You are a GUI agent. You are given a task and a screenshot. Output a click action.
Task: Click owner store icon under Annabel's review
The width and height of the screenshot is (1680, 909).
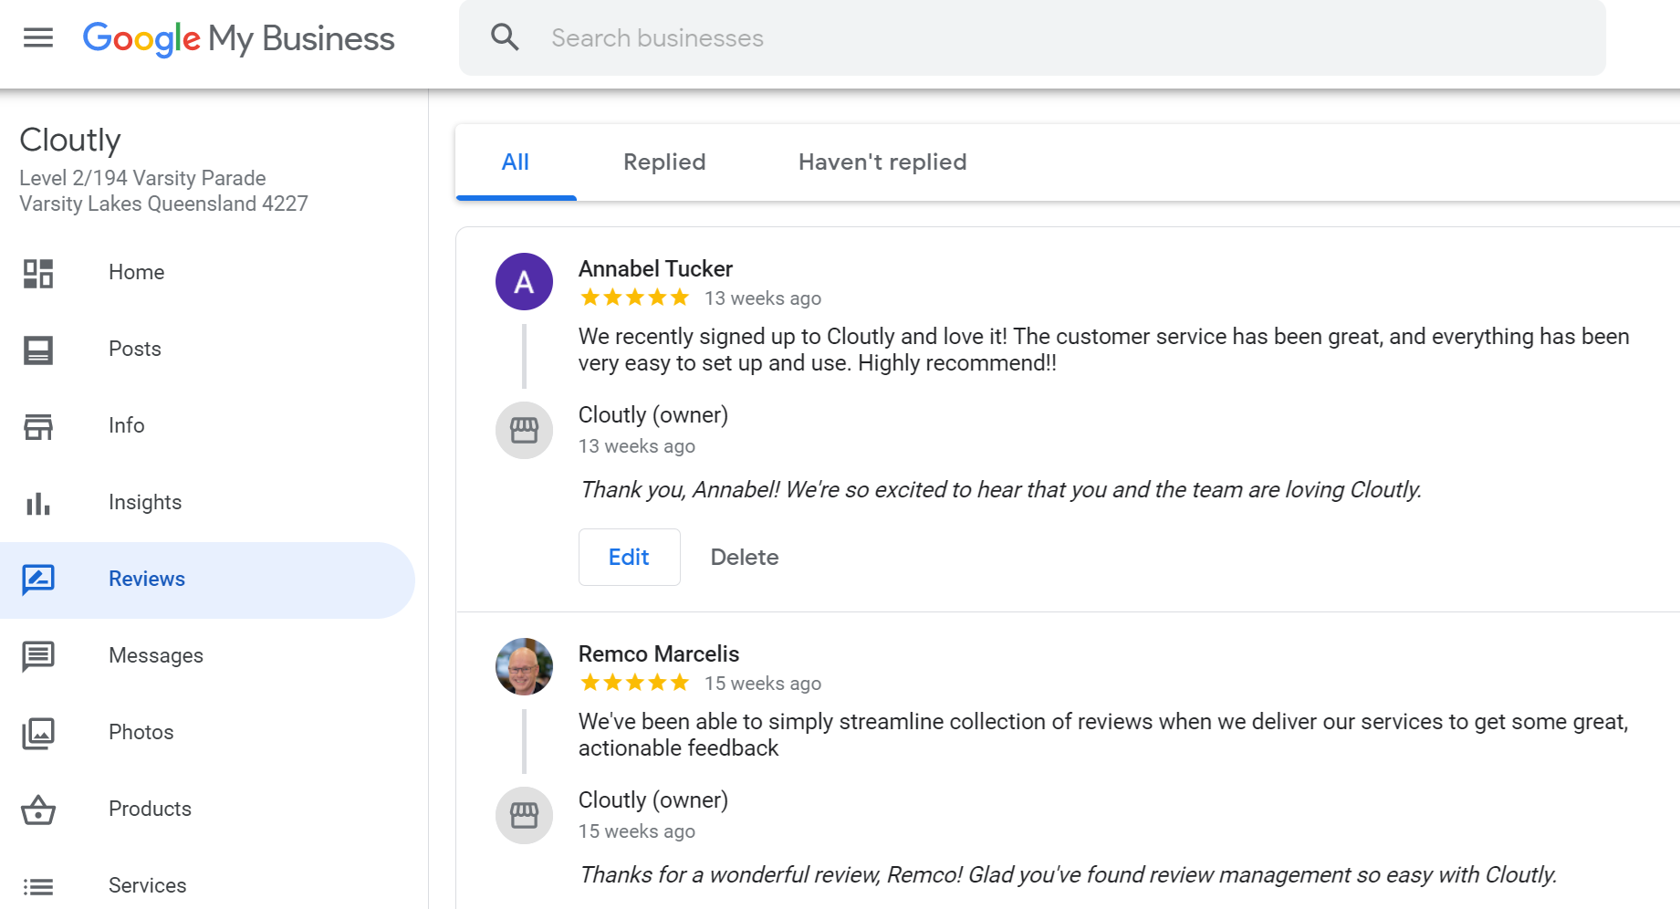point(524,431)
